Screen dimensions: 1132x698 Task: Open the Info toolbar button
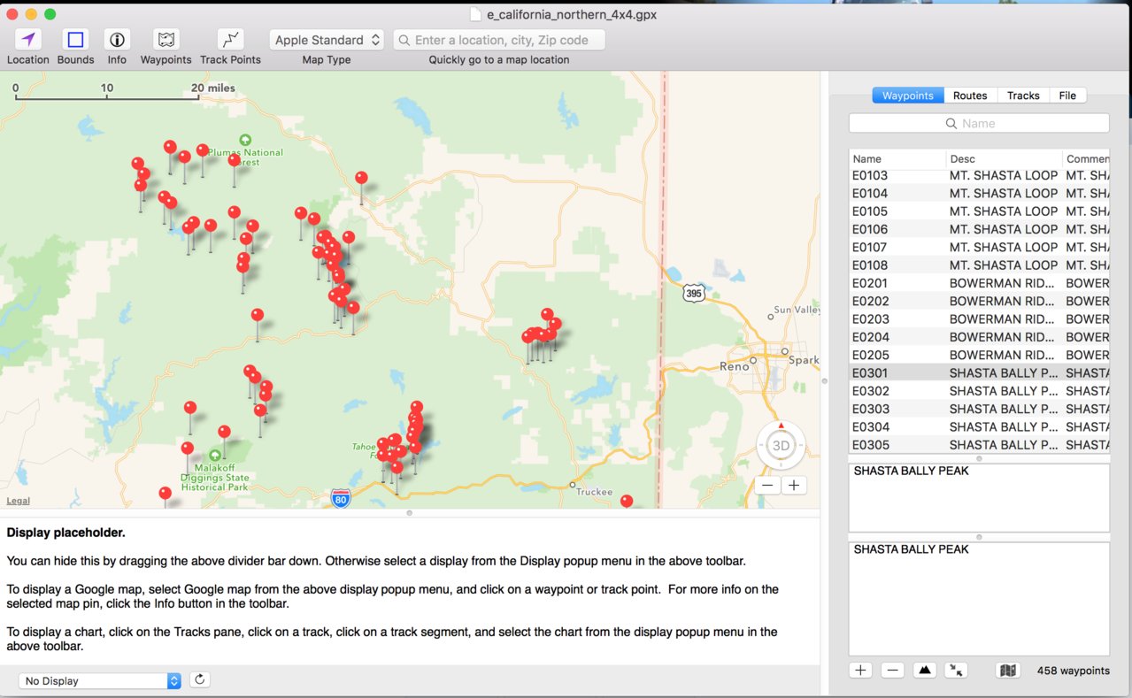[117, 40]
